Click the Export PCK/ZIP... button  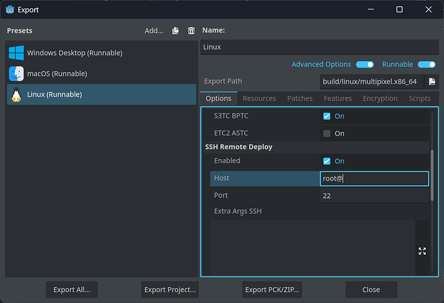click(272, 289)
